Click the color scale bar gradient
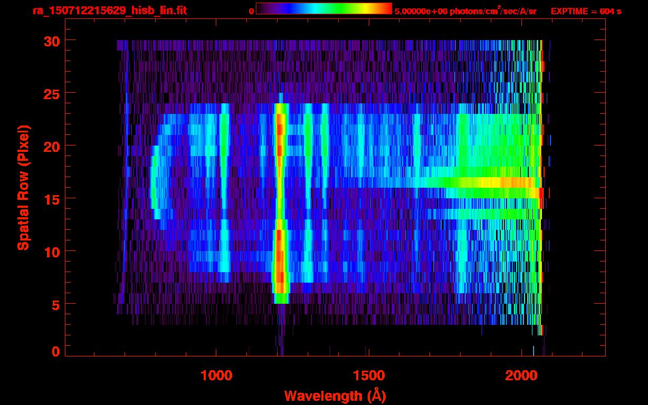This screenshot has height=405, width=648. click(x=323, y=9)
